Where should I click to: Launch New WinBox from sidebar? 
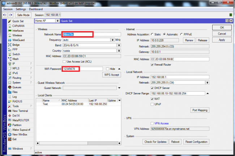tap(20, 134)
